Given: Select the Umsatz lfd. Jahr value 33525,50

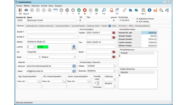Looking at the screenshot, I should coord(149,33).
